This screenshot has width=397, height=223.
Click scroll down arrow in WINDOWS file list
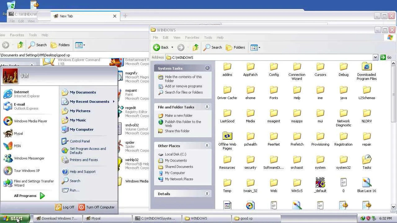[393, 207]
